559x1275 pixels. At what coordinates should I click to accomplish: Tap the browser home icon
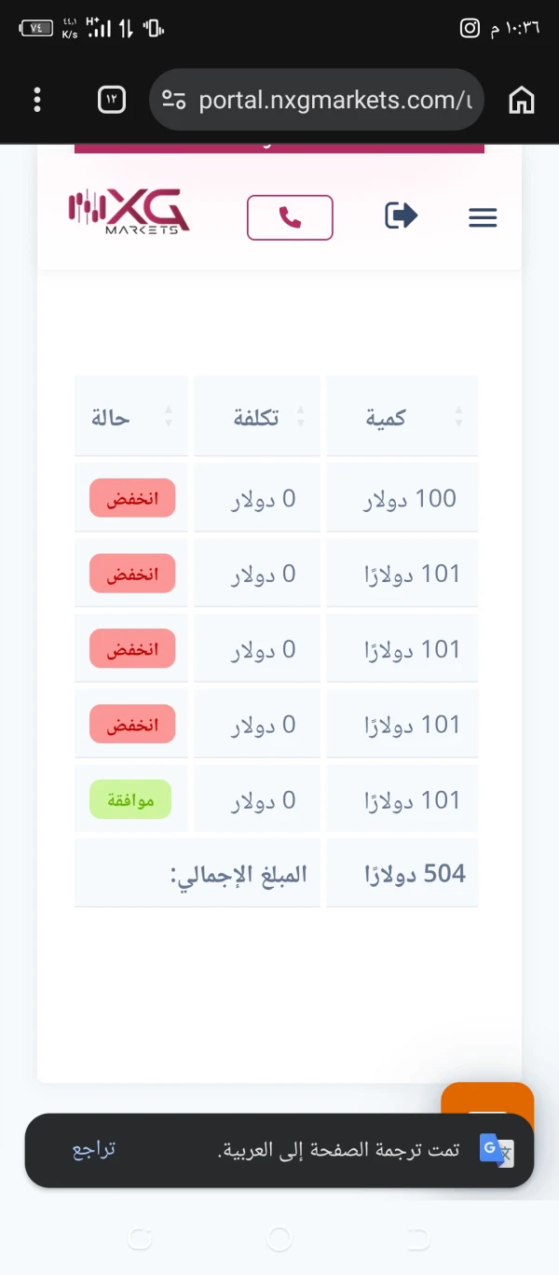point(522,100)
